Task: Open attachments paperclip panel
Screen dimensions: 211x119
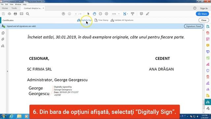Action: pos(3,39)
